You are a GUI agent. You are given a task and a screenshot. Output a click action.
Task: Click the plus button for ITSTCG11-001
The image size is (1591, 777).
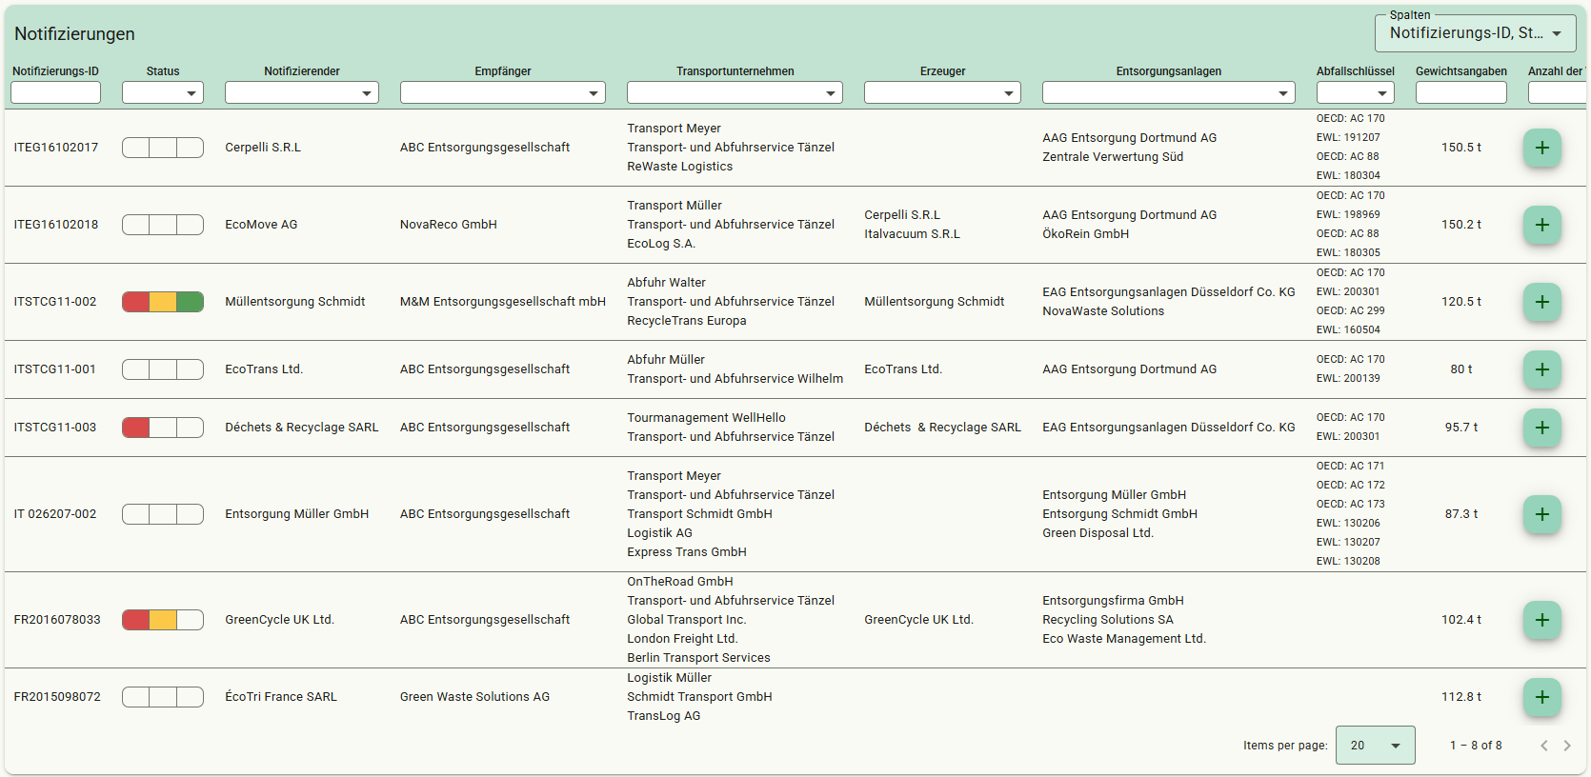[x=1541, y=369]
